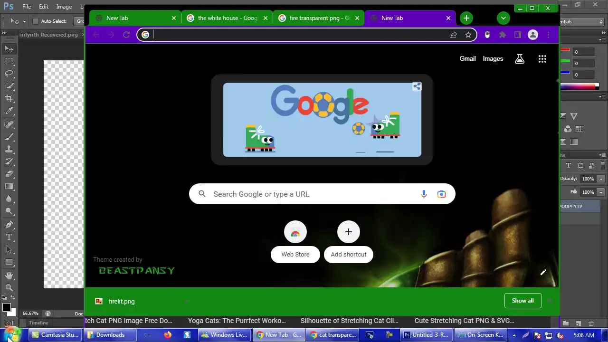Toggle the Auto-Select checkbox in Photoshop
The height and width of the screenshot is (342, 608).
35,21
